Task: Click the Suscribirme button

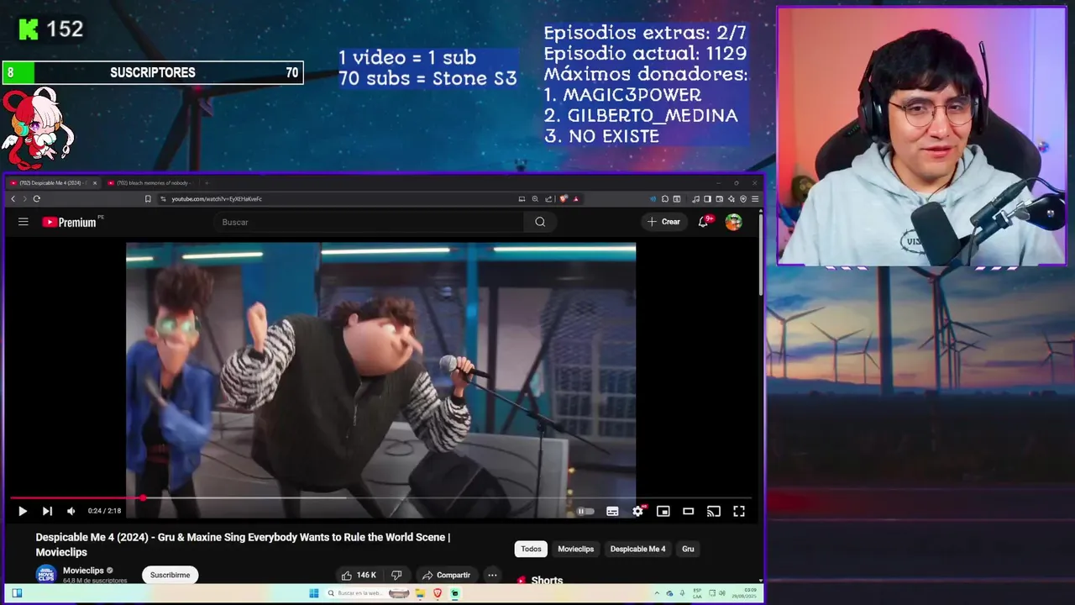Action: pyautogui.click(x=170, y=575)
